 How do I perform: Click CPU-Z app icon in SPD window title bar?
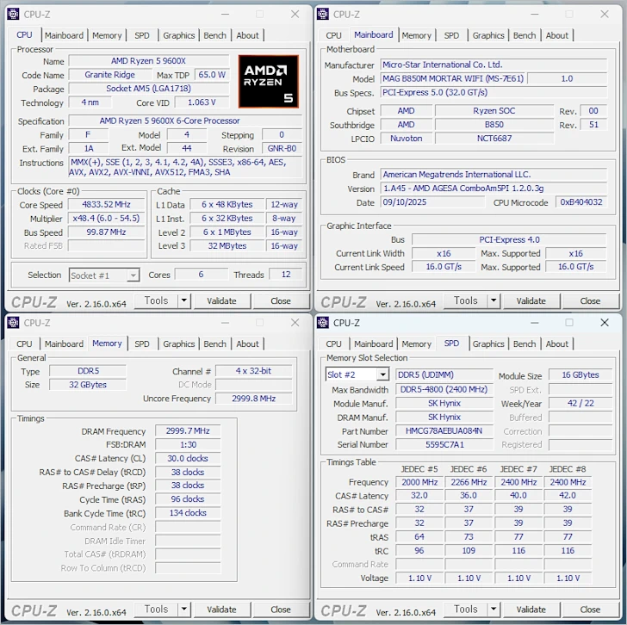323,323
